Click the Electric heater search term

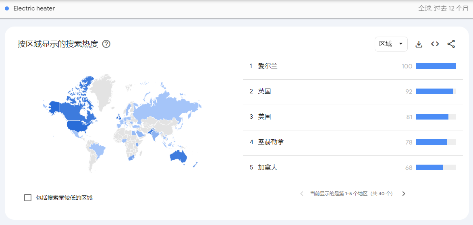[34, 8]
